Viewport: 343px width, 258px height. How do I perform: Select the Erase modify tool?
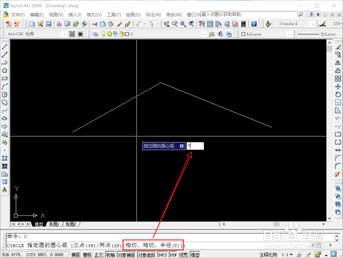click(338, 47)
